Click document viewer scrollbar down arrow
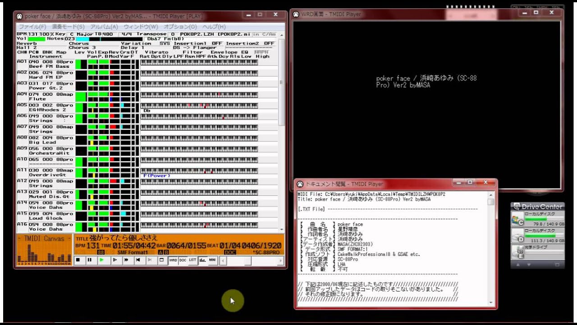Screen dimensions: 577x325 point(491,303)
